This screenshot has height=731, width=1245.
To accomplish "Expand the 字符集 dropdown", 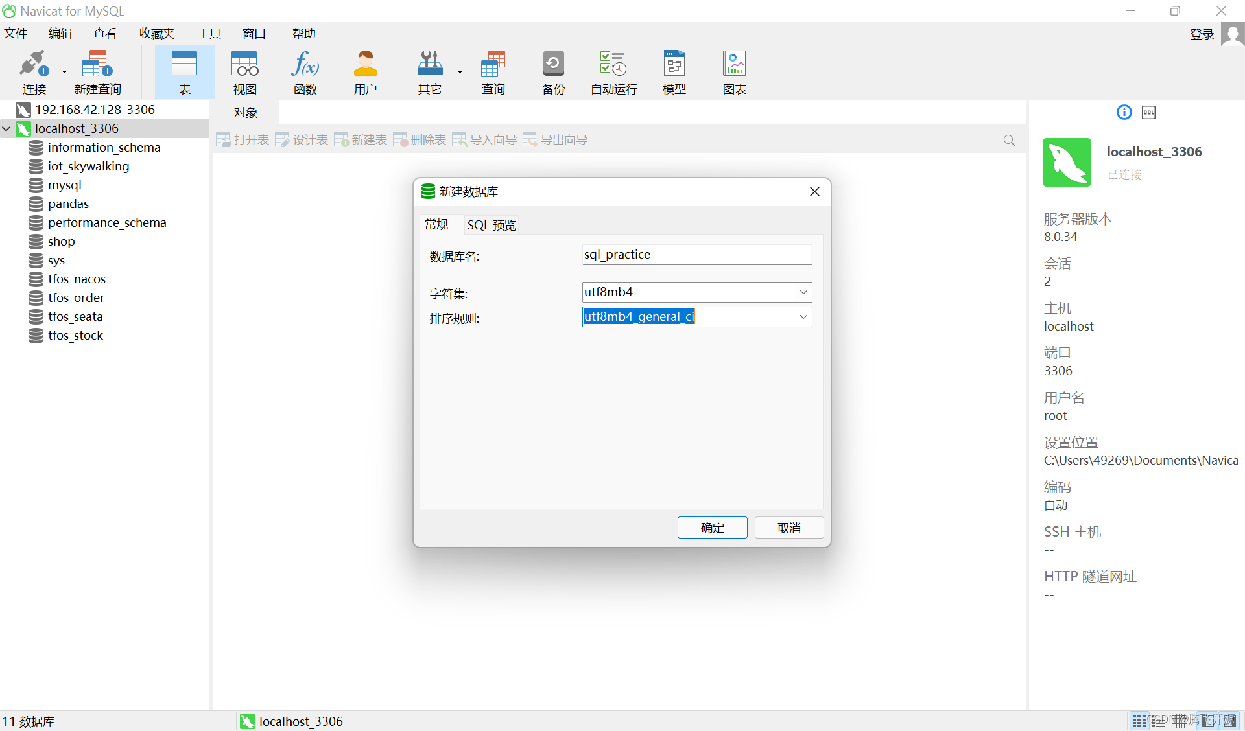I will (802, 291).
